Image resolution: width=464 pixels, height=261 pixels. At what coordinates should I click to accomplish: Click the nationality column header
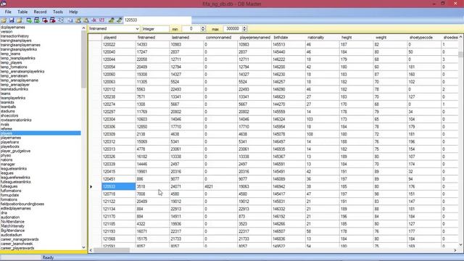click(322, 38)
